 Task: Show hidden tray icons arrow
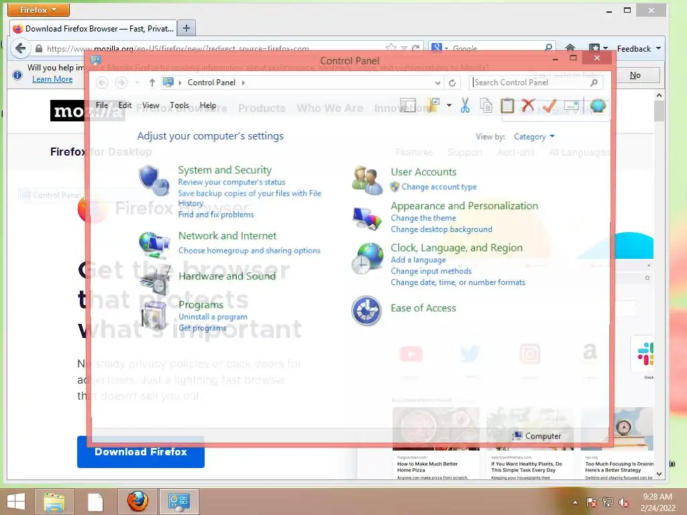(575, 502)
